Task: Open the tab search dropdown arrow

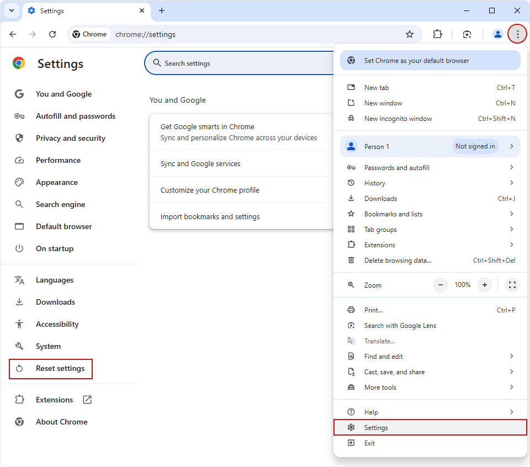Action: pyautogui.click(x=12, y=10)
